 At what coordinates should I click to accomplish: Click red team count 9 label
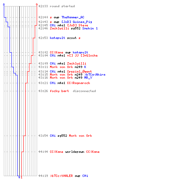37,5
